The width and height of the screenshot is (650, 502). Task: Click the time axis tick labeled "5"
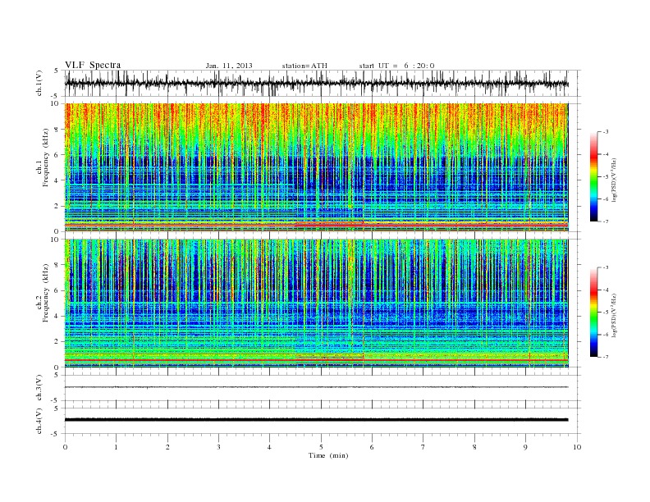[321, 447]
